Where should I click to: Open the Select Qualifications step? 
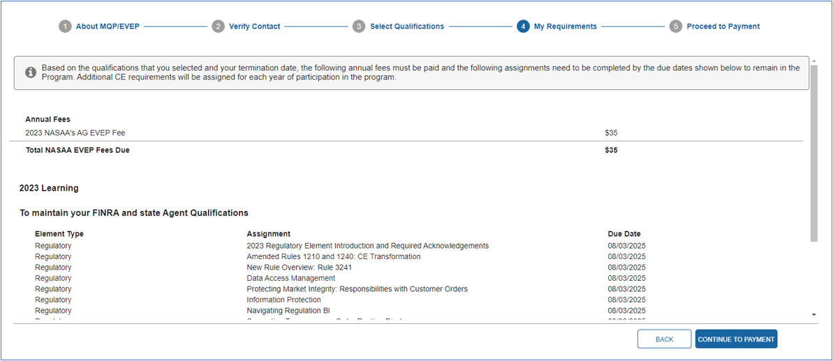[x=406, y=27]
